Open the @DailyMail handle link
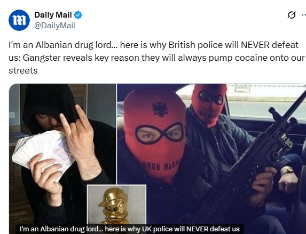Image resolution: width=306 pixels, height=234 pixels. click(55, 26)
